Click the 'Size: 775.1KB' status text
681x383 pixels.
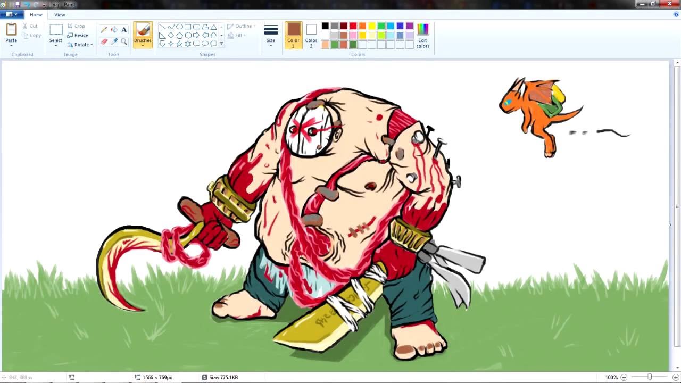[x=223, y=377]
